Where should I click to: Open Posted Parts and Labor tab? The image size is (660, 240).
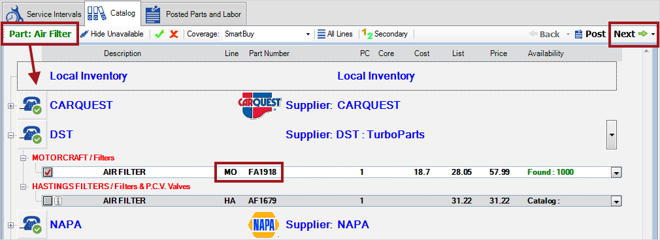coord(193,14)
